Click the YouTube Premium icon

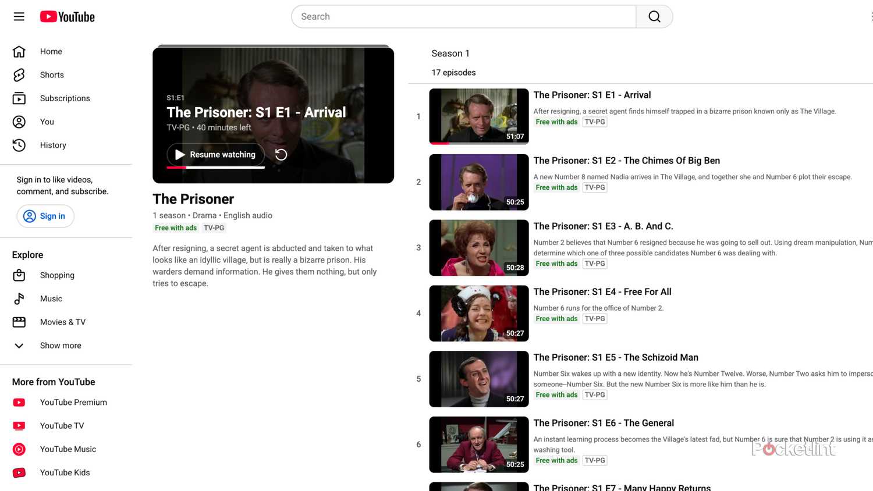pos(19,403)
